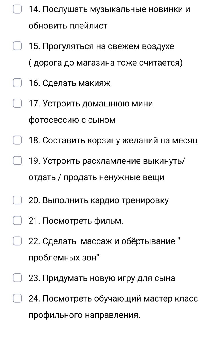Mark checkbox for item 15 'Прогуляться на свежем воздухе'
Viewport: 216px width, 345px height.
(x=17, y=45)
